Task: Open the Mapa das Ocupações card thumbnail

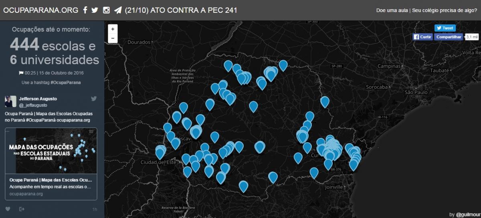Action: click(51, 151)
